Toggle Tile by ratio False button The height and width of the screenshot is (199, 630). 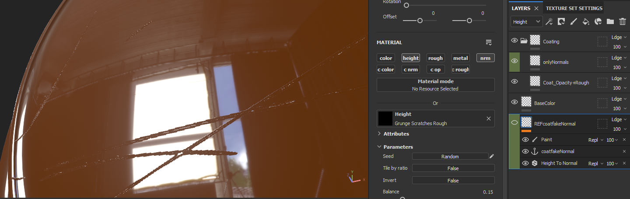[x=453, y=168]
